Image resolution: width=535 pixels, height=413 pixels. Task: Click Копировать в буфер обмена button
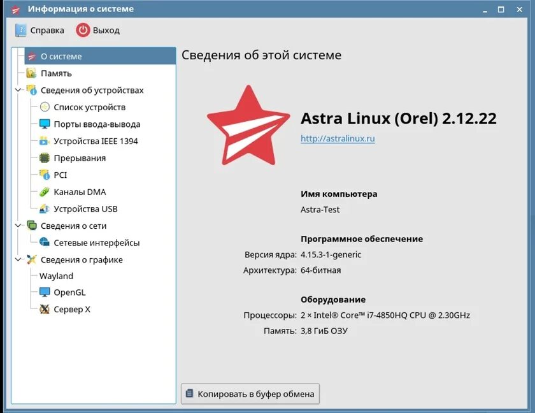(x=250, y=393)
